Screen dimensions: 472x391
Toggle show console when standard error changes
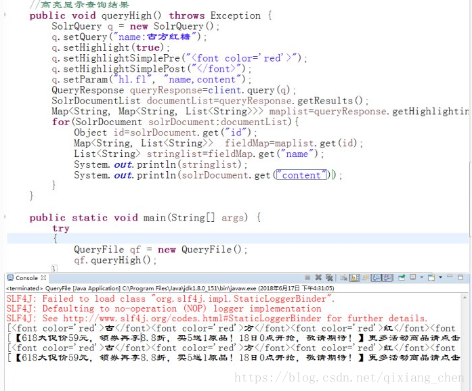tap(387, 277)
